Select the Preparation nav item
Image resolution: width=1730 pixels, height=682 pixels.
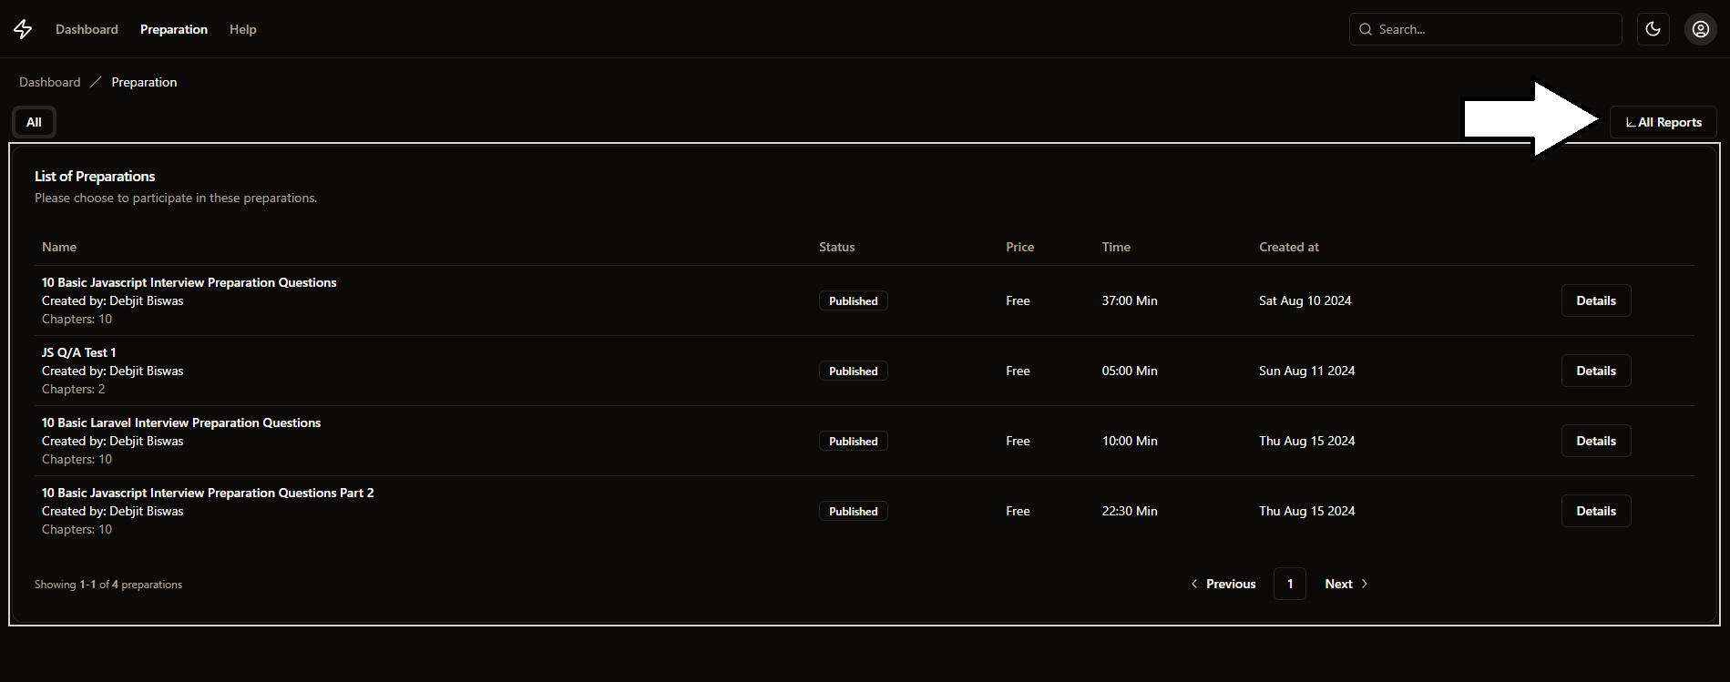point(174,29)
